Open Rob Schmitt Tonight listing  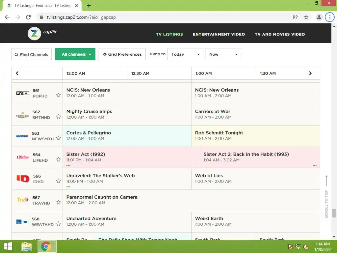[255, 136]
